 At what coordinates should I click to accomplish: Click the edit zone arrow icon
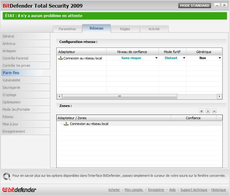coord(208,111)
